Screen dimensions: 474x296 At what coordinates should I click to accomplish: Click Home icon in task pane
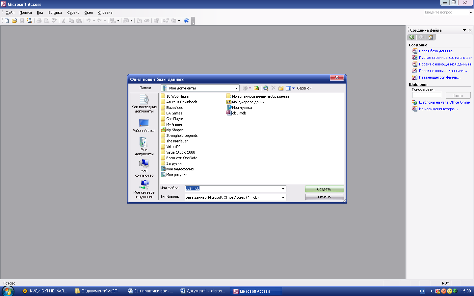(x=431, y=37)
